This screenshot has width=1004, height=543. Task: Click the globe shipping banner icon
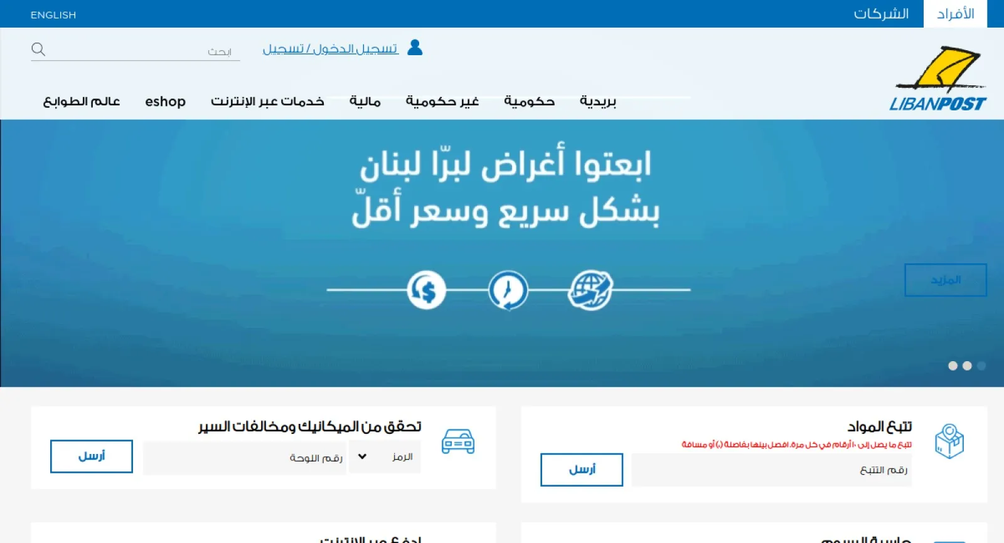(x=590, y=290)
